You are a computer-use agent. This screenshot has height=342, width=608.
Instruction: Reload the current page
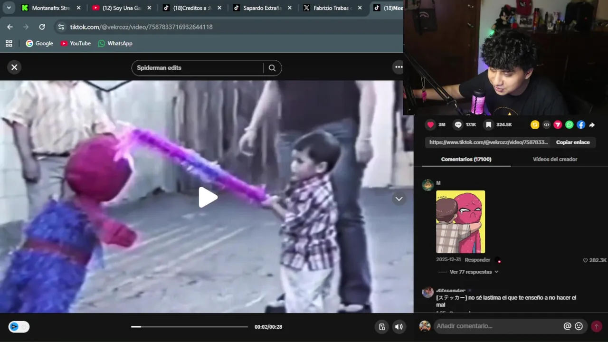click(x=42, y=27)
